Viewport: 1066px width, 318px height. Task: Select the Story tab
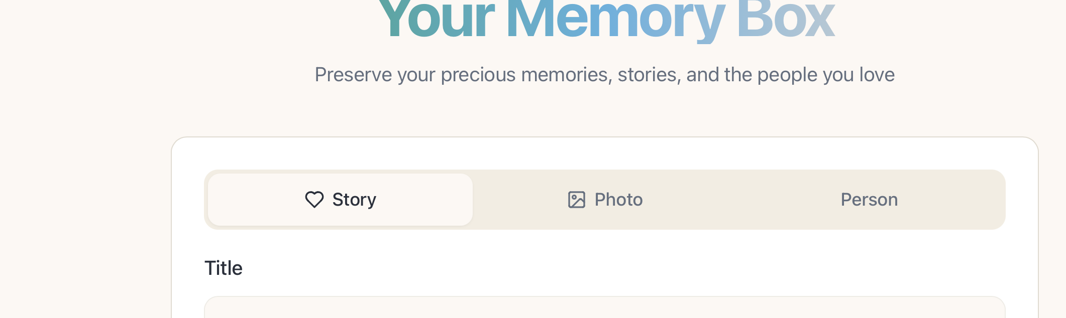click(341, 200)
